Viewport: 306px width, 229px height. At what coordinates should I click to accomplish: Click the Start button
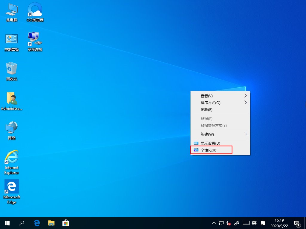[7, 223]
